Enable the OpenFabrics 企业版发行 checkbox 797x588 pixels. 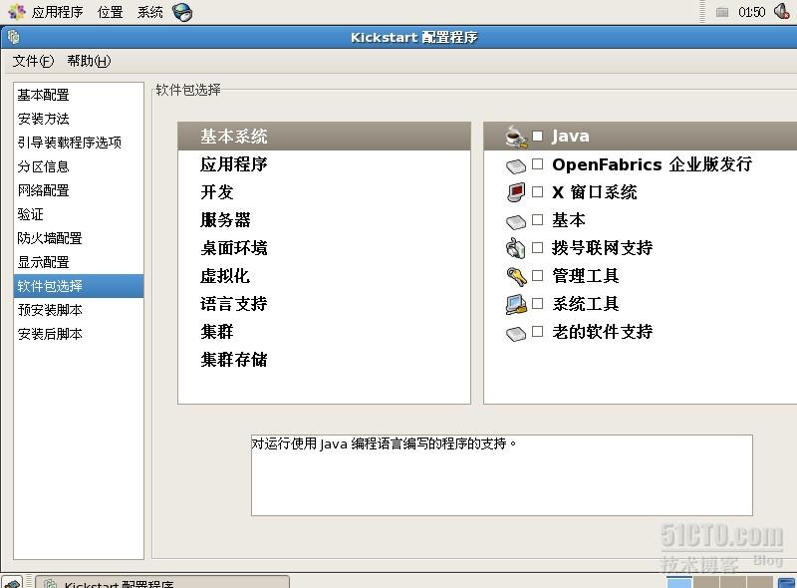coord(537,163)
